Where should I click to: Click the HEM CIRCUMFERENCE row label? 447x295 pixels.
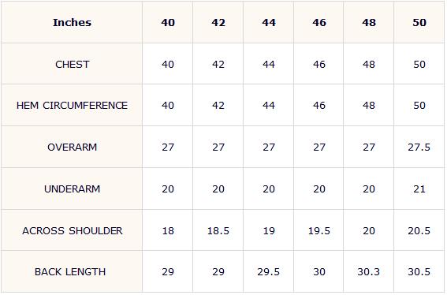pos(72,106)
